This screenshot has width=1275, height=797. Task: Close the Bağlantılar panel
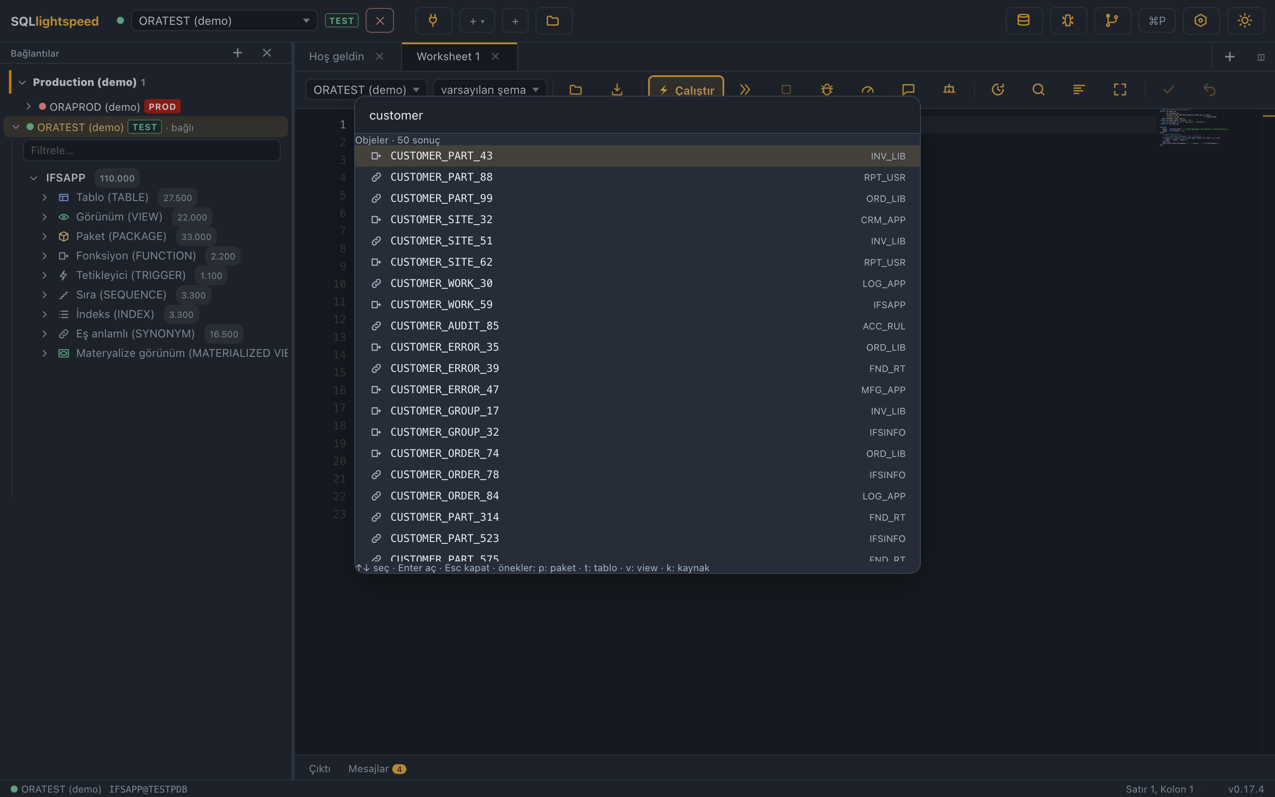point(267,53)
